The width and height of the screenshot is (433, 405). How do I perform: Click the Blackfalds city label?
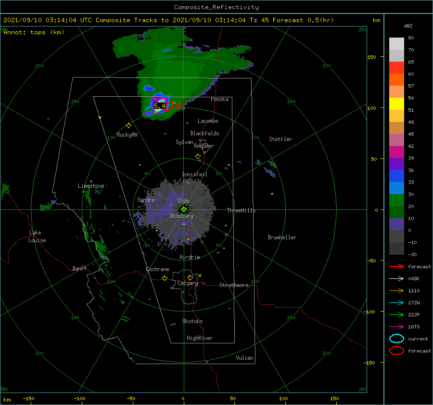(204, 133)
